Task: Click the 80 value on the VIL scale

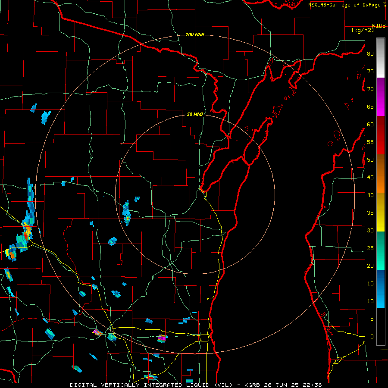Action: click(x=370, y=54)
